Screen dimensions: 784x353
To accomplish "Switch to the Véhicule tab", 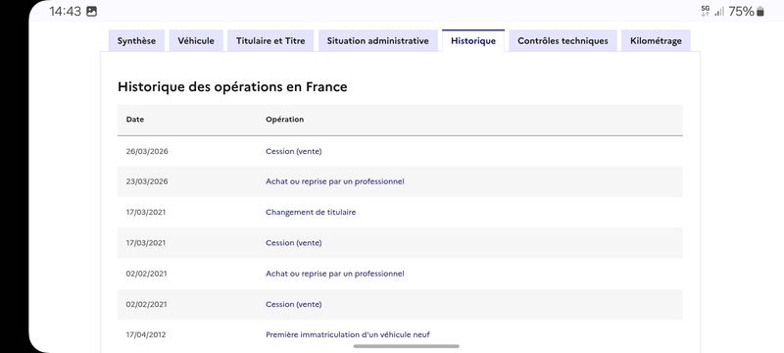I will (x=196, y=41).
